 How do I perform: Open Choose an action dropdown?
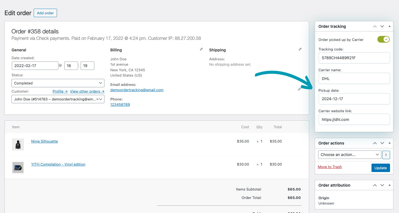(350, 155)
